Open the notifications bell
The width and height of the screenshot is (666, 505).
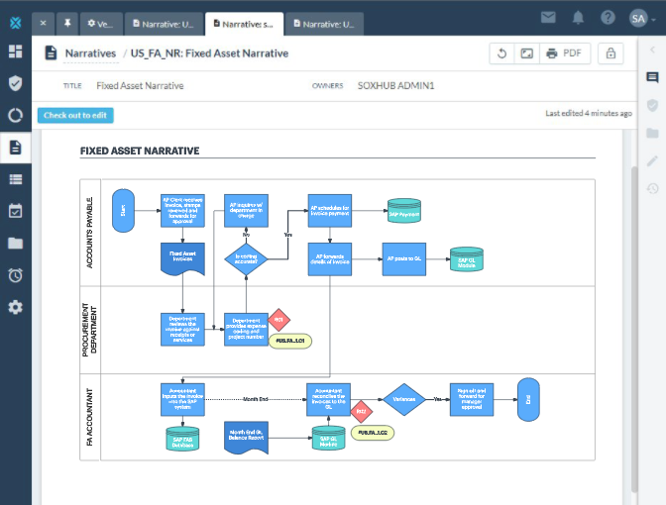tap(578, 18)
